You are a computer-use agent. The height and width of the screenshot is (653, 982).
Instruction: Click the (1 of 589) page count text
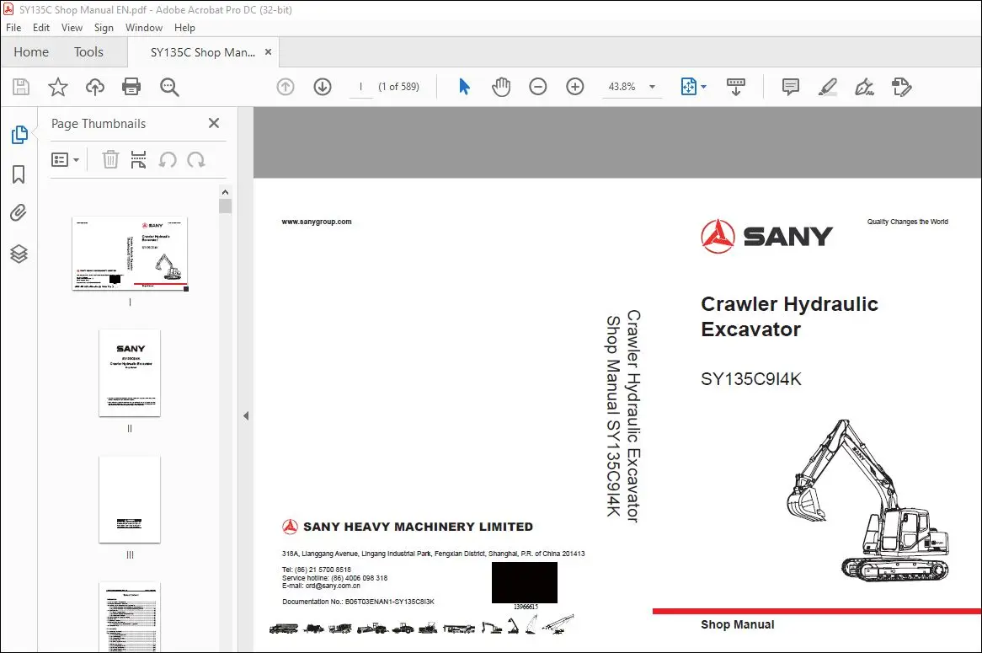(x=399, y=87)
